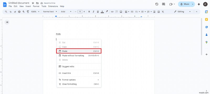Toggle underline formatting
The image size is (210, 94).
pyautogui.click(x=98, y=12)
